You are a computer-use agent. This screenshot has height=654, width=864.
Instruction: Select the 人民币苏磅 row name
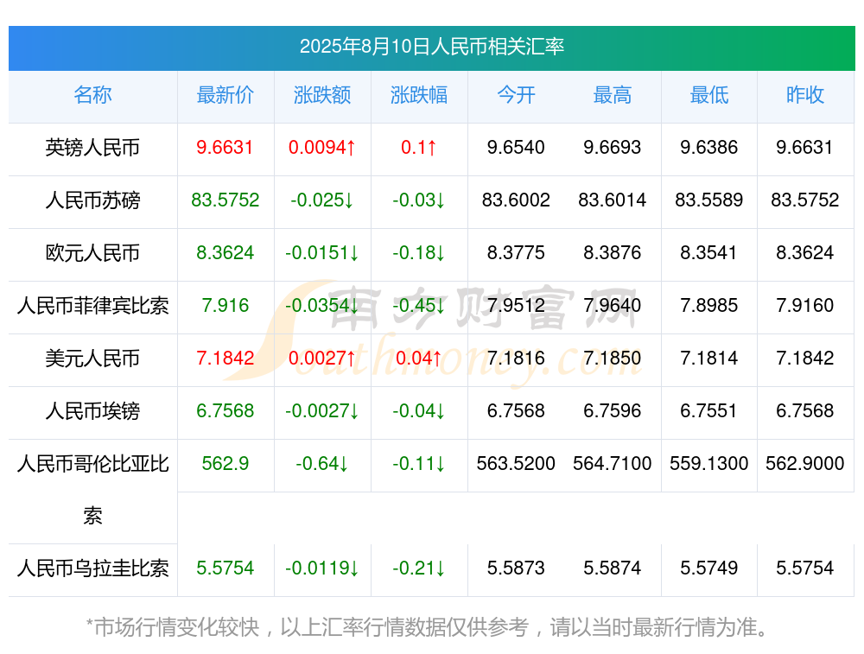[x=92, y=200]
